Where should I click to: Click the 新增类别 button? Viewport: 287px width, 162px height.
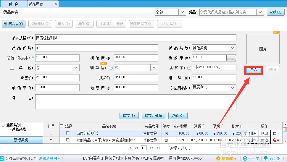point(21,140)
